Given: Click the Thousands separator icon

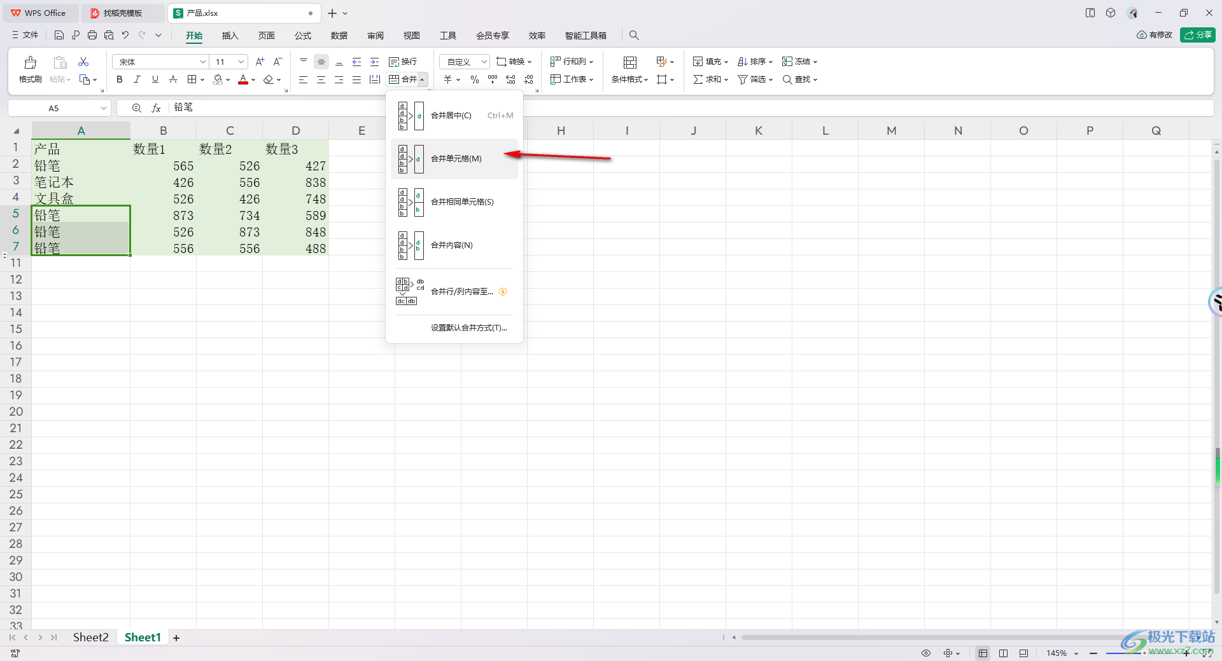Looking at the screenshot, I should pos(493,79).
